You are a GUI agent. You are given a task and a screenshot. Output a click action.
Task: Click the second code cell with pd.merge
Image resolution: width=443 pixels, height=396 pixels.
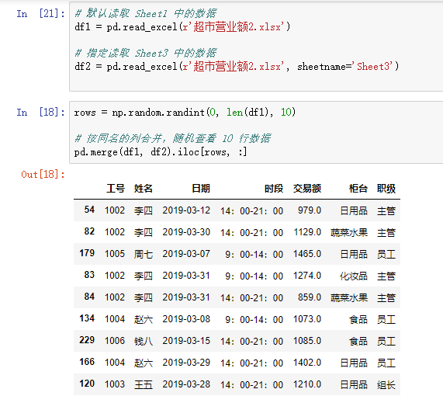coord(256,132)
